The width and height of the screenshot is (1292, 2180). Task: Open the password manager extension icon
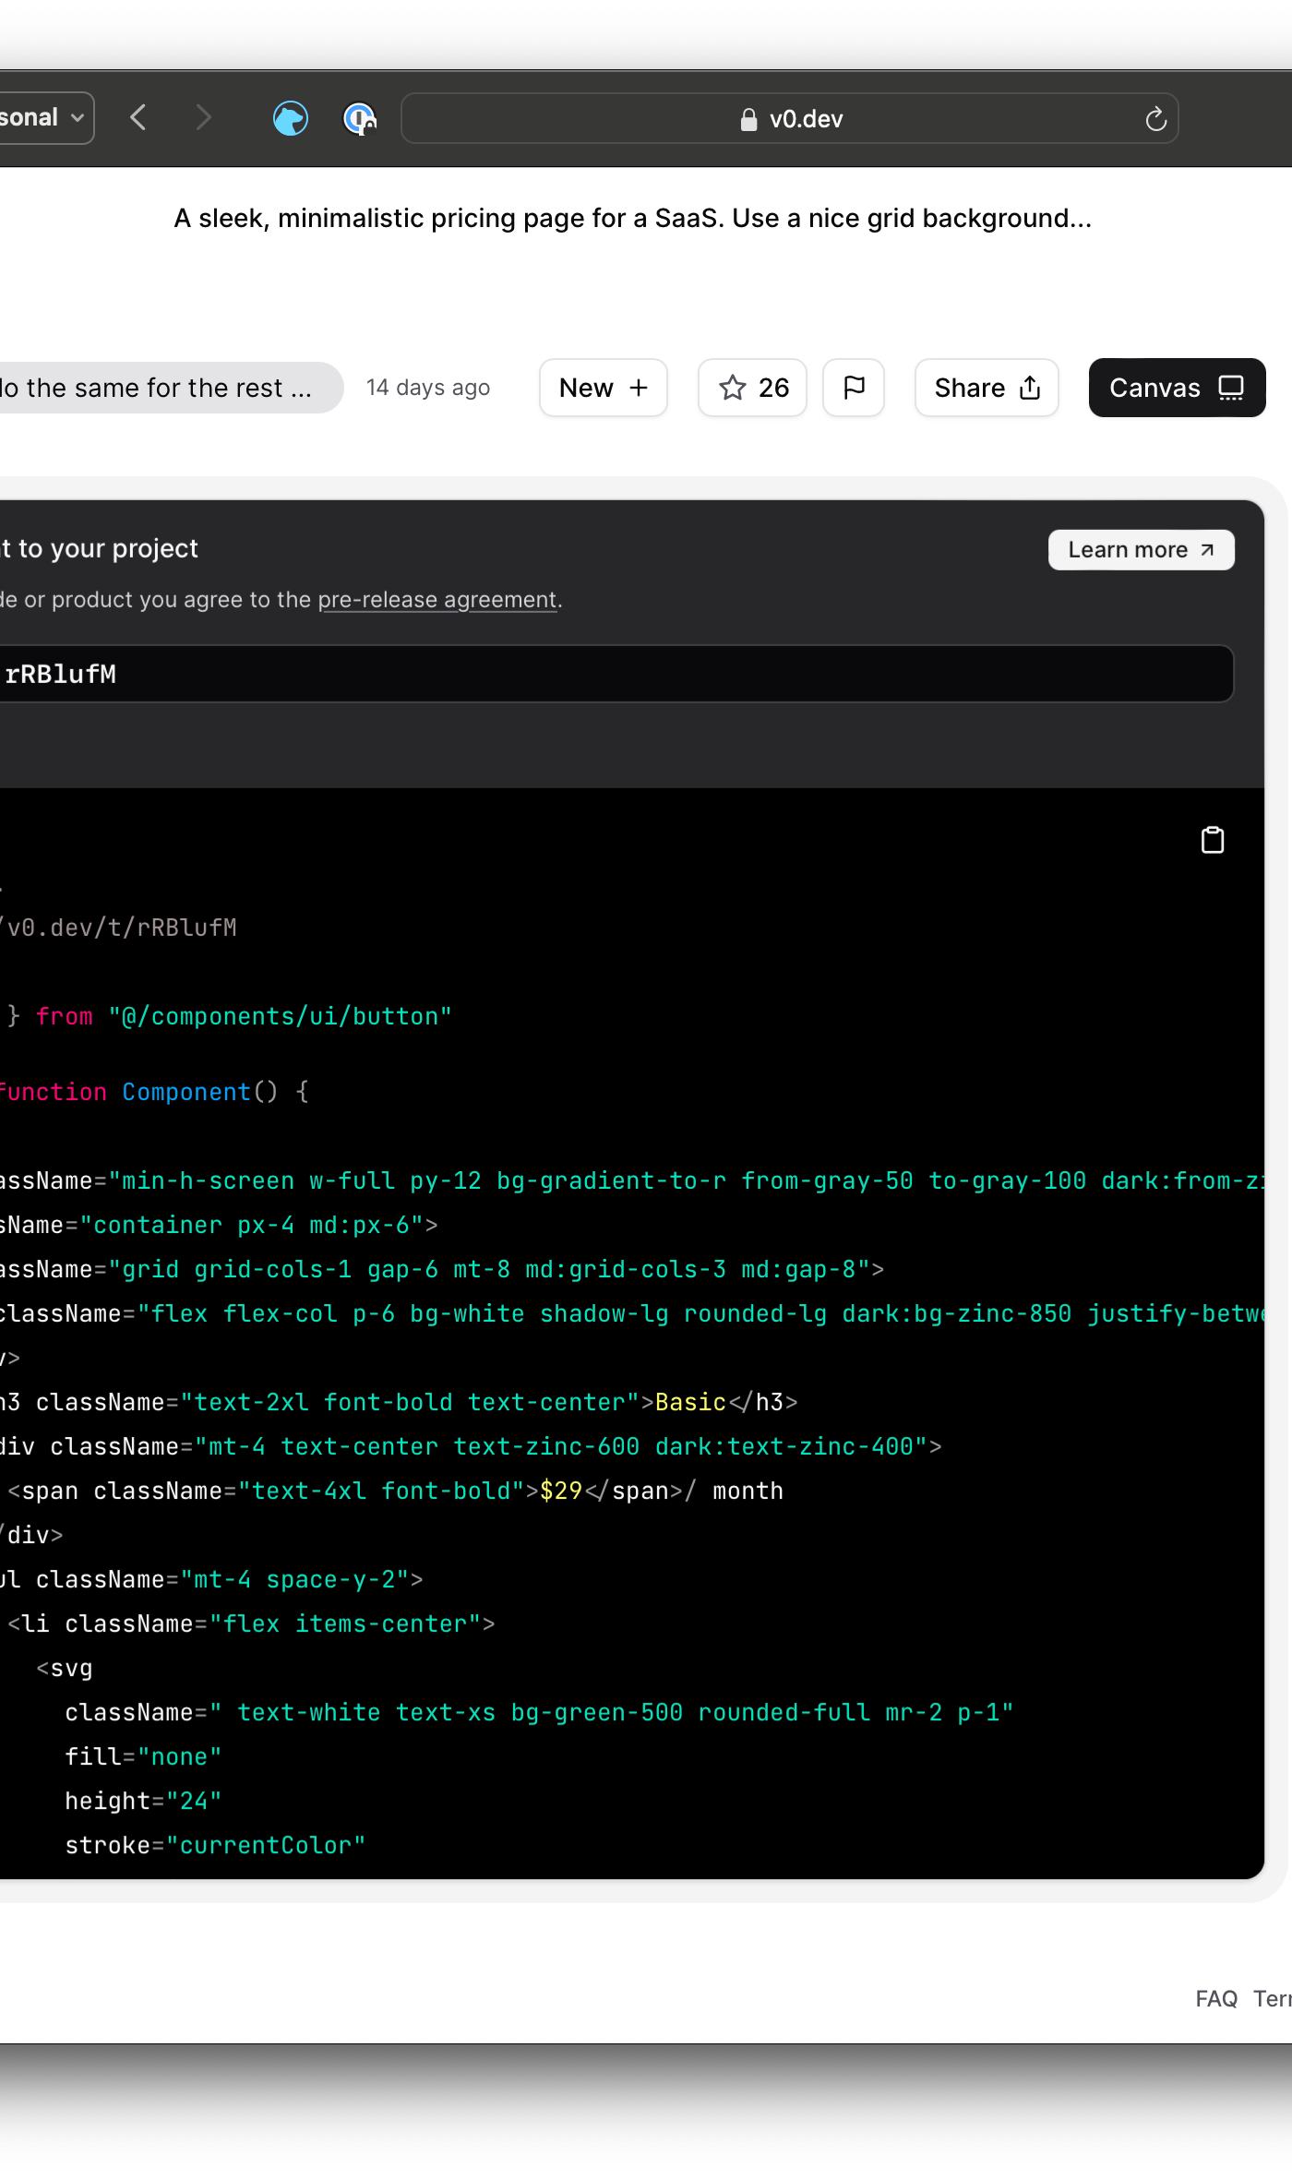[x=360, y=118]
